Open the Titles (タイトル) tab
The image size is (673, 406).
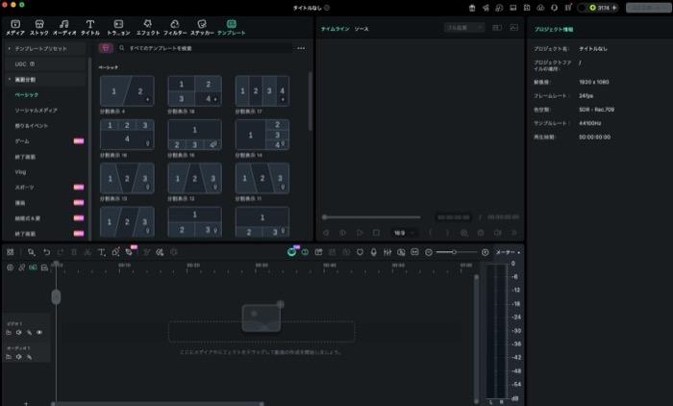90,27
